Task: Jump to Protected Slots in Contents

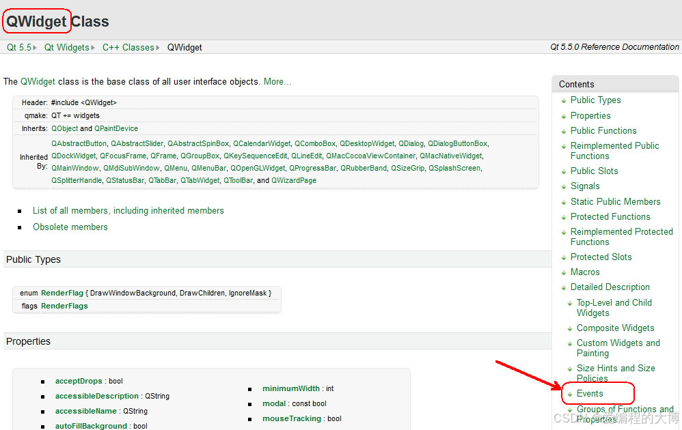Action: (601, 257)
